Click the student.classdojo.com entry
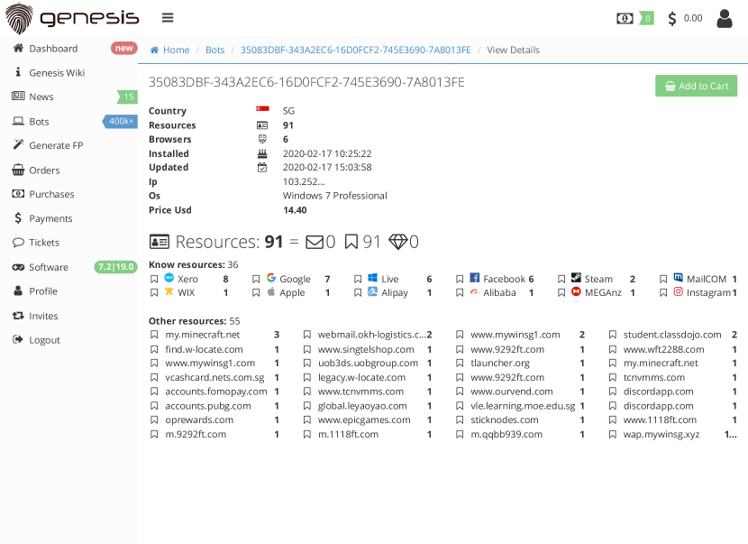The image size is (748, 544). (x=672, y=335)
